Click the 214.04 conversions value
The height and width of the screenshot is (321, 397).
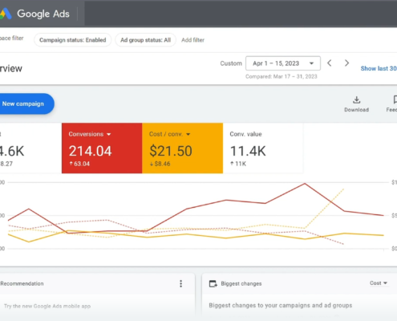(90, 151)
